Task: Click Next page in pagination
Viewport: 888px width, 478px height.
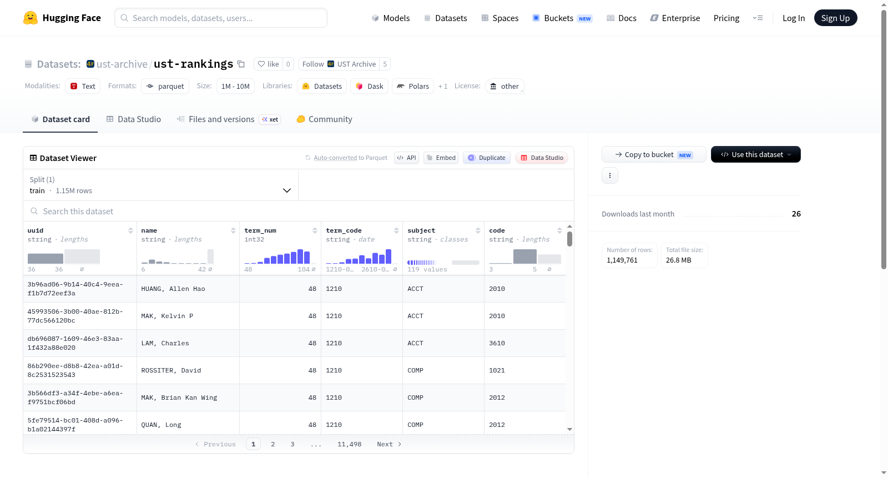Action: pyautogui.click(x=389, y=444)
